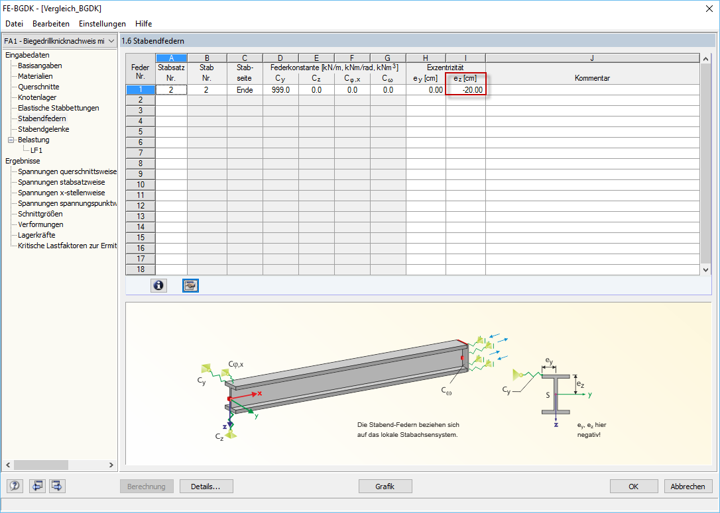720x513 pixels.
Task: Click the pick-in-graphic hand icon
Action: point(190,285)
